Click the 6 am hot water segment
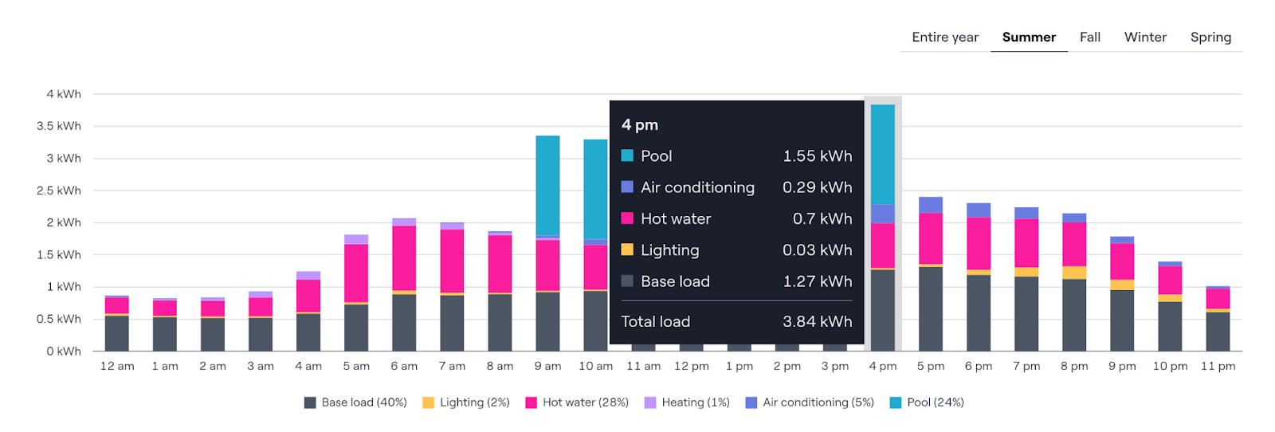1275x432 pixels. 404,258
